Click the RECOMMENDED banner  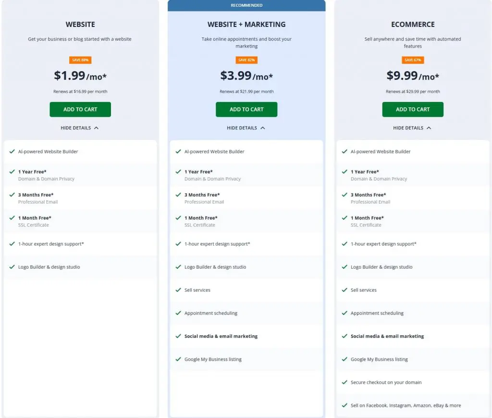[x=246, y=5]
